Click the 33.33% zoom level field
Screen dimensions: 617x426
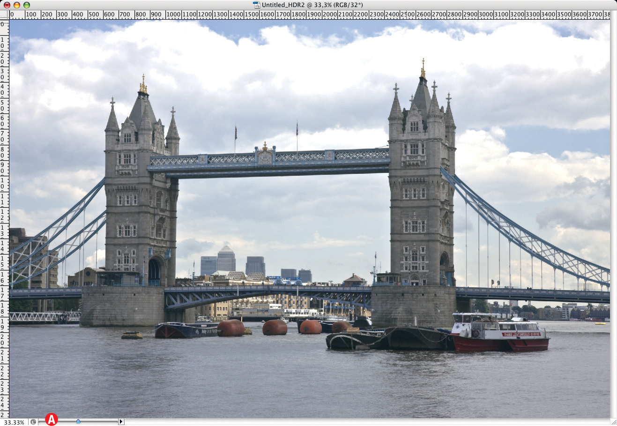click(x=14, y=422)
